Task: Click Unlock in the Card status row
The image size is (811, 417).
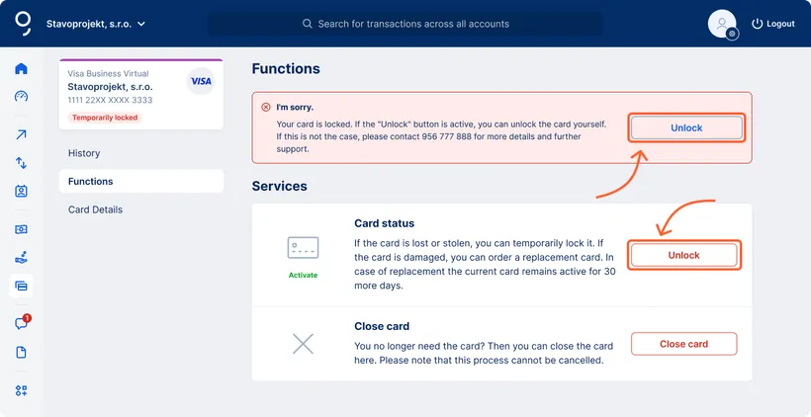Action: [x=683, y=255]
